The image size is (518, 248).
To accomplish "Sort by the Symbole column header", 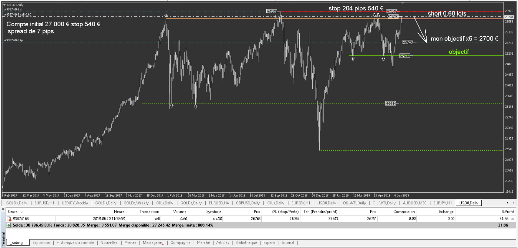I will click(x=205, y=211).
